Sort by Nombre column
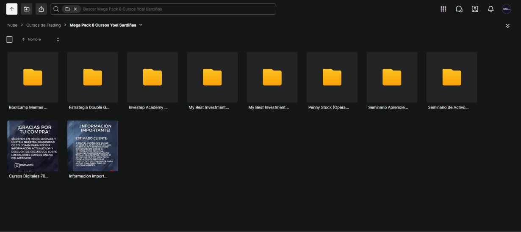This screenshot has height=232, width=521. pos(34,39)
